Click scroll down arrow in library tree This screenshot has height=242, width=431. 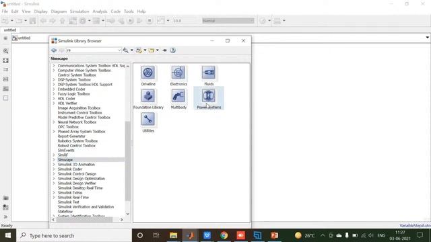coord(127,214)
